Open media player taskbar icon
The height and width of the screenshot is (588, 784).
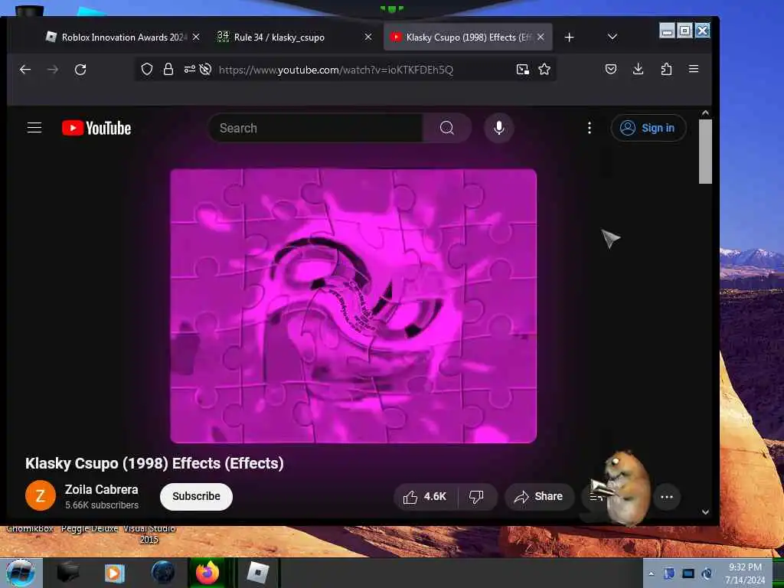click(114, 573)
